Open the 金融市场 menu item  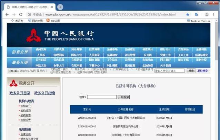pyautogui.click(x=112, y=49)
